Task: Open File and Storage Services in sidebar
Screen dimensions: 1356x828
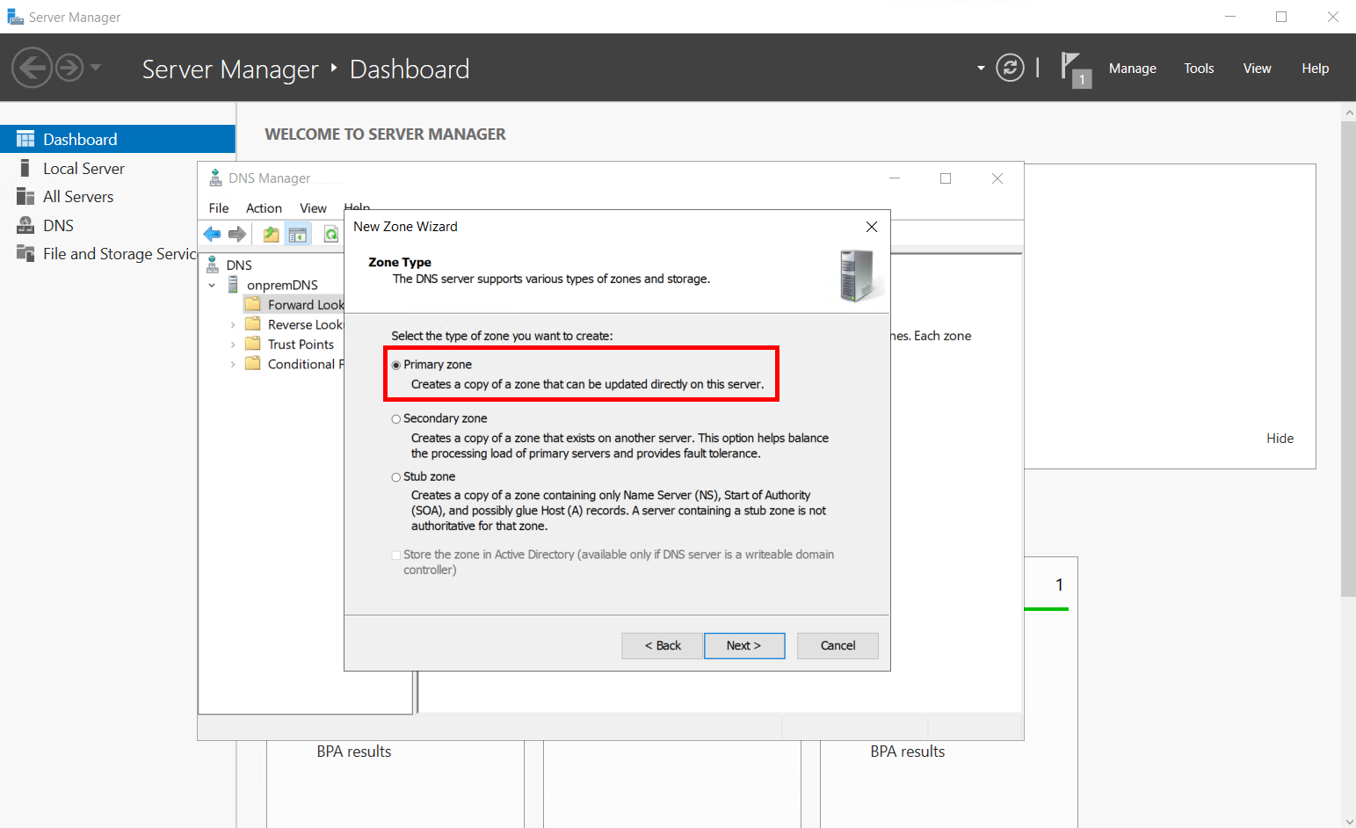Action: [x=120, y=254]
